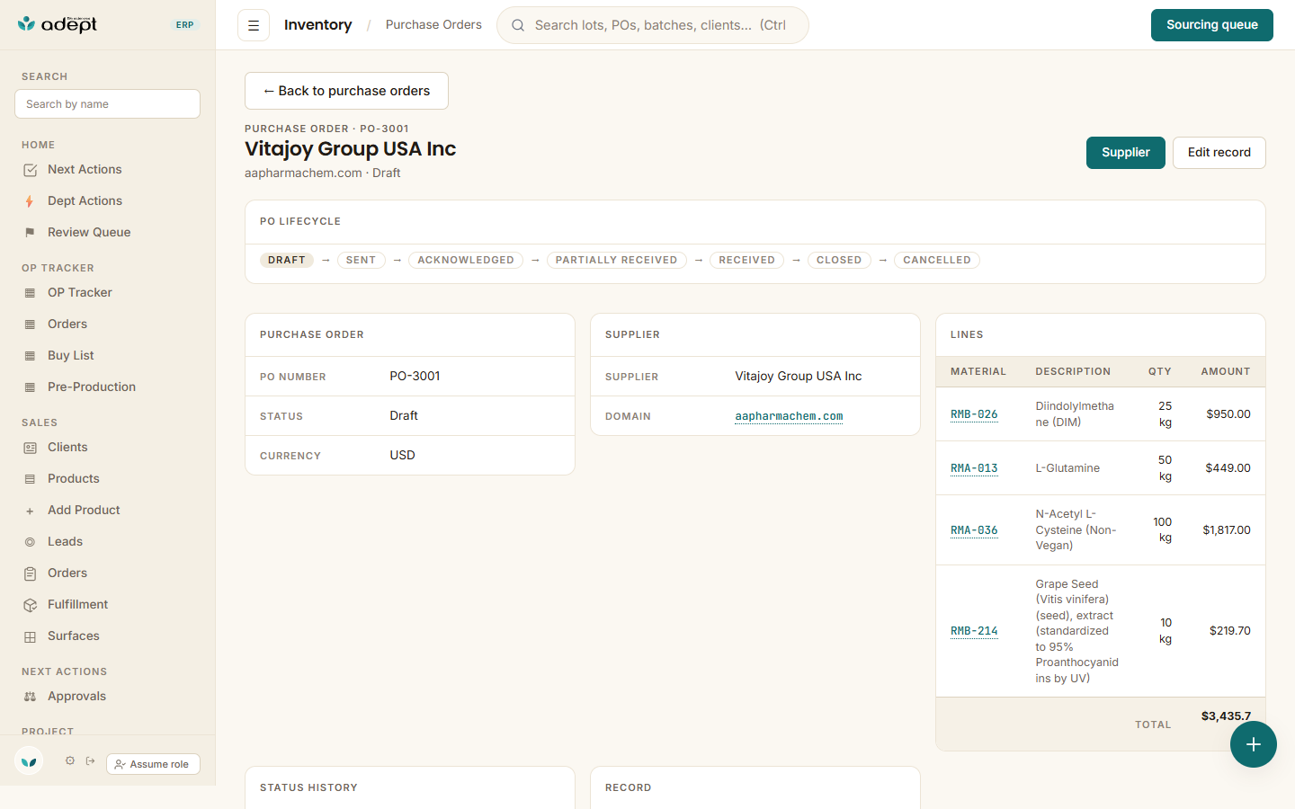Click the Supplier button
Screen dimensions: 1295x809
(1126, 153)
